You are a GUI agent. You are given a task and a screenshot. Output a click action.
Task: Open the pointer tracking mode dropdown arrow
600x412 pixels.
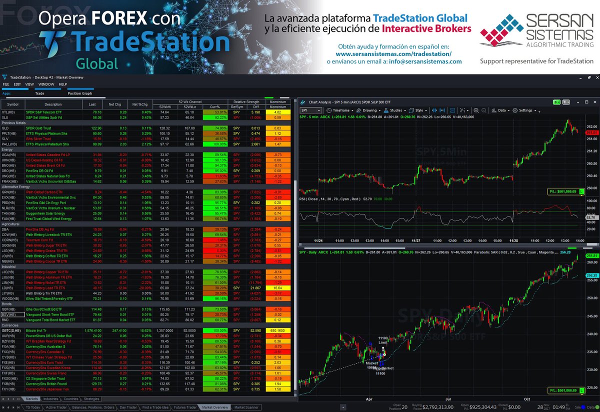(x=468, y=110)
